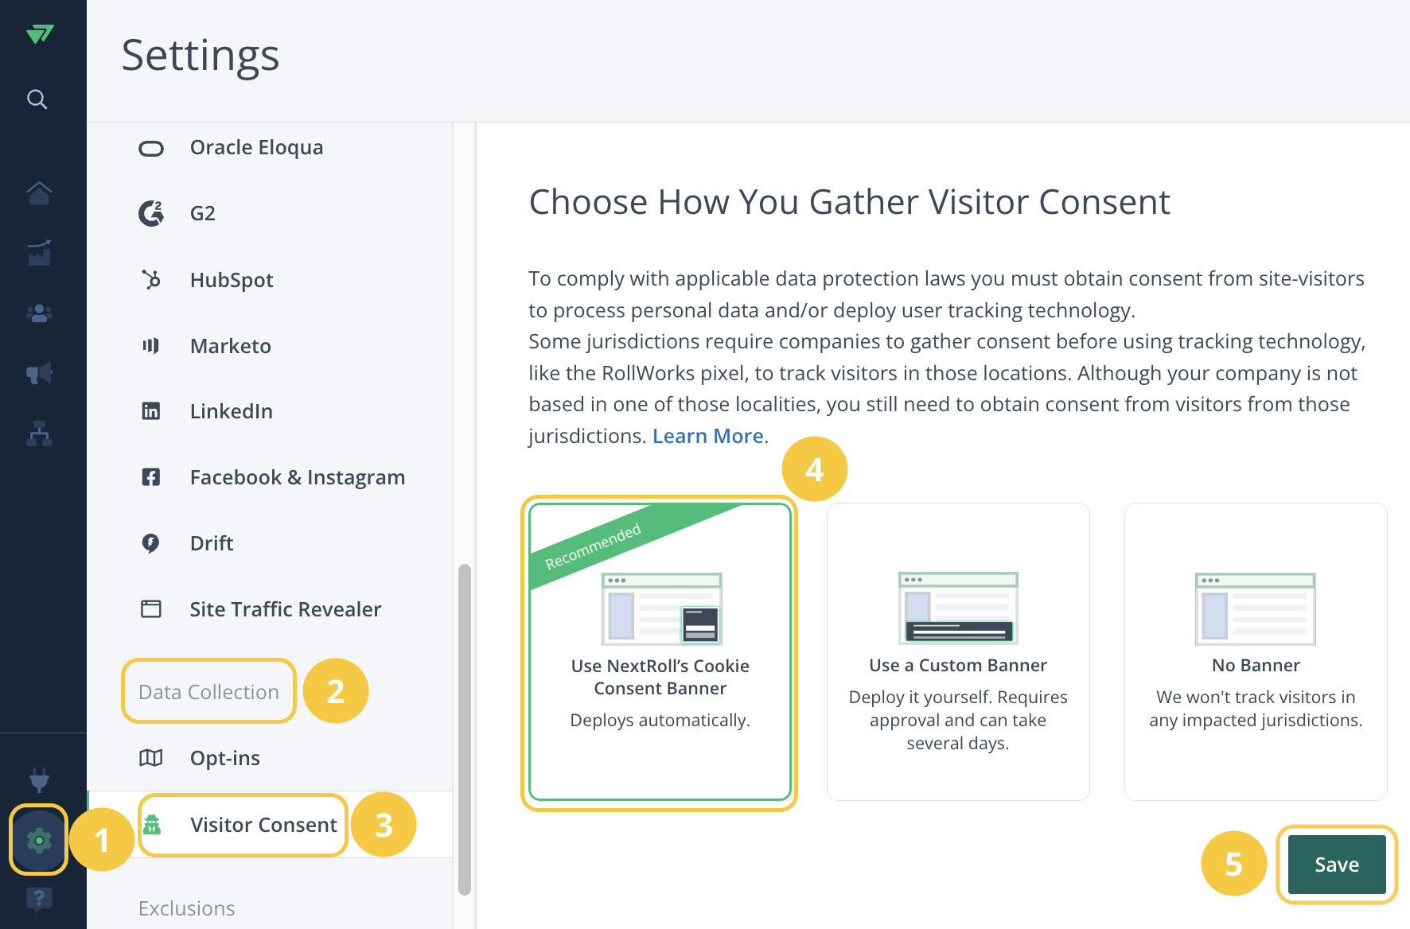The width and height of the screenshot is (1410, 929).
Task: Click the settings list vertical scrollbar
Action: click(465, 729)
